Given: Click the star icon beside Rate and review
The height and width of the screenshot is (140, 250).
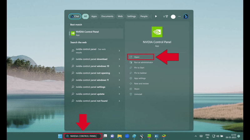Looking at the screenshot, I should [131, 83].
